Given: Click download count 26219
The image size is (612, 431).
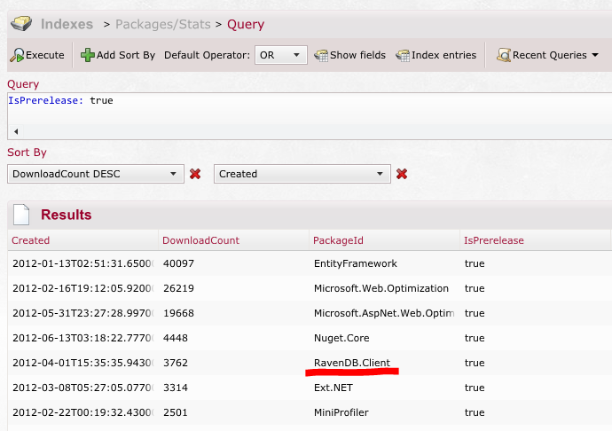Looking at the screenshot, I should pos(178,288).
